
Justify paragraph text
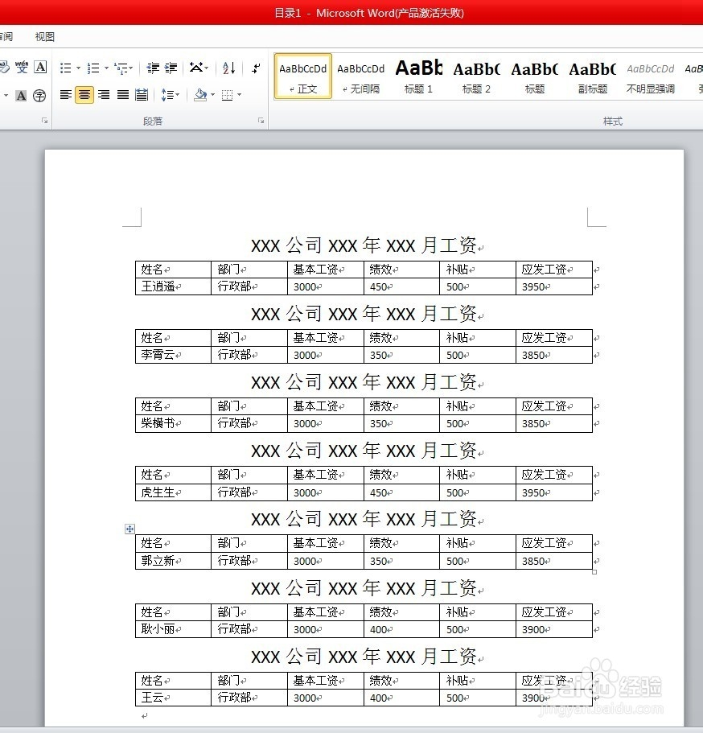[123, 95]
